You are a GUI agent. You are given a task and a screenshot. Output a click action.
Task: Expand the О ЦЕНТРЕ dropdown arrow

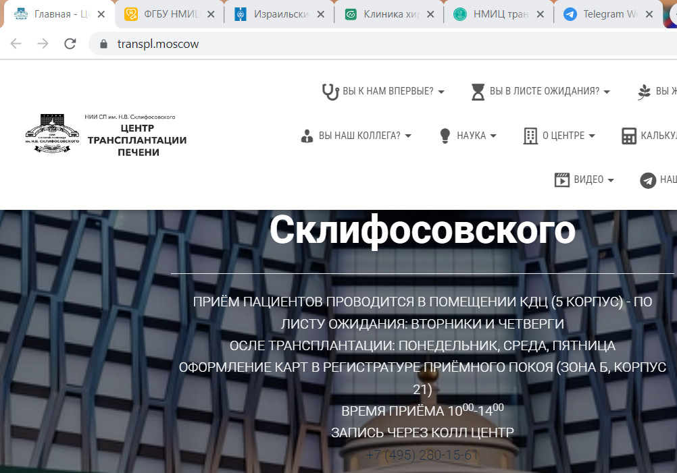coord(591,136)
